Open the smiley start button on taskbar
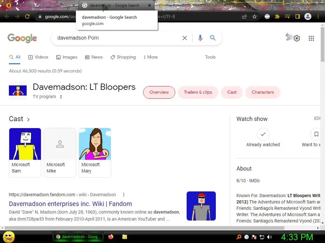This screenshot has width=325, height=243. coord(9,237)
